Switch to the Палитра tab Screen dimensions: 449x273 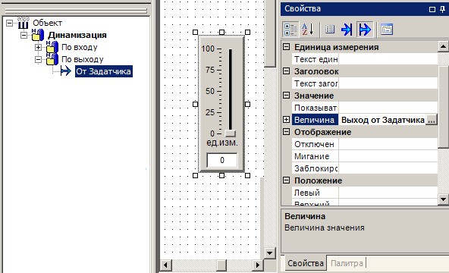click(347, 263)
